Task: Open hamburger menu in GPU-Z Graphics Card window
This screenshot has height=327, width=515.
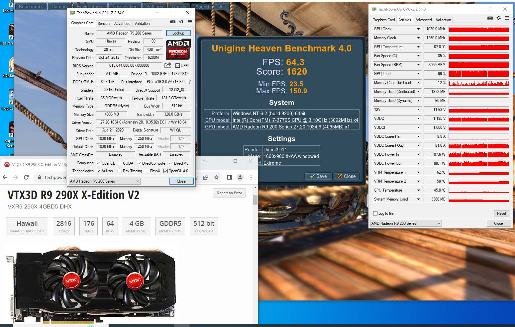Action: click(190, 22)
